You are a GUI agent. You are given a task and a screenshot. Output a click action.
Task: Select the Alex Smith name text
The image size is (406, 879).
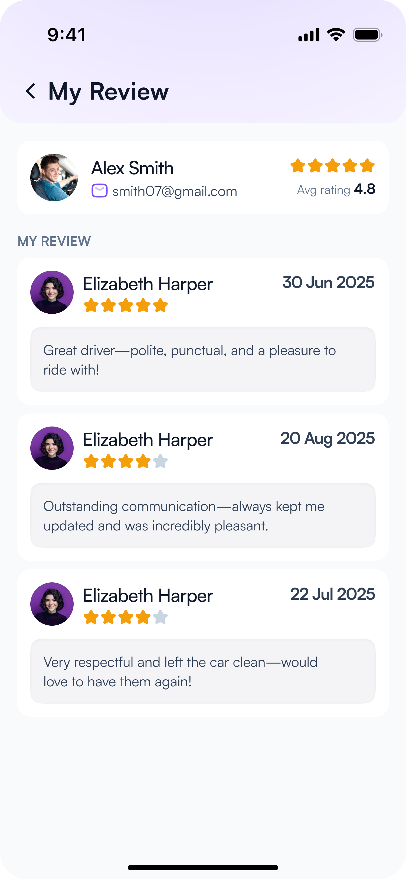(x=132, y=168)
